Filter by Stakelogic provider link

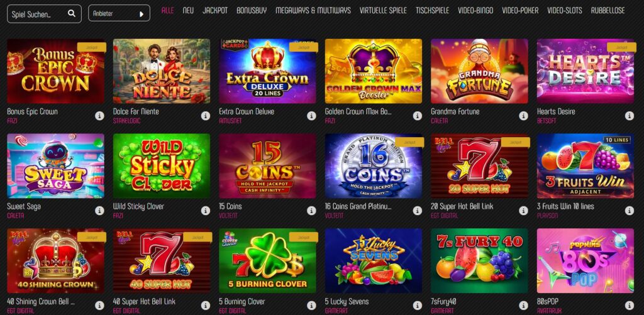tap(126, 121)
